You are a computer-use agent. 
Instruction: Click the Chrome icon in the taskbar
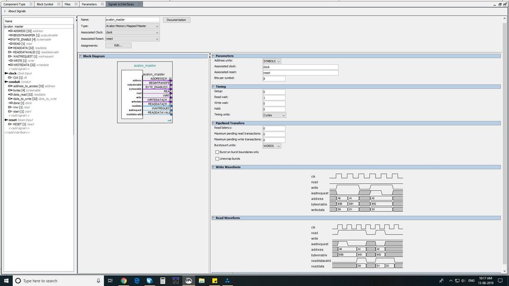coord(124,280)
